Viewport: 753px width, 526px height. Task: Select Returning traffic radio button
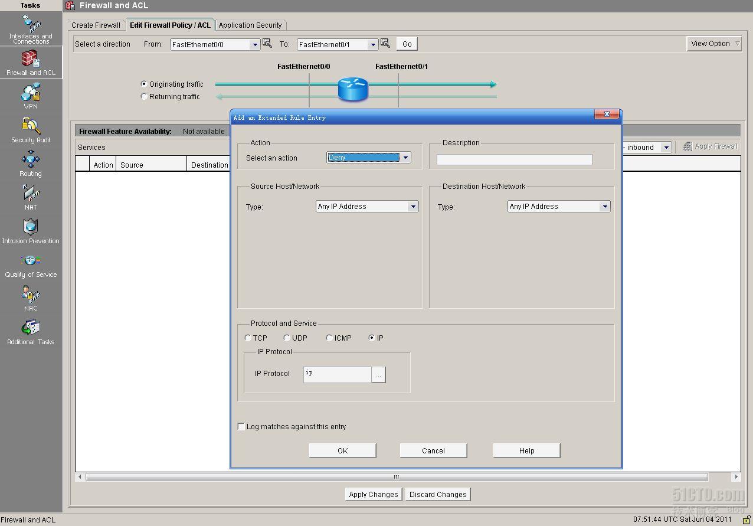tap(144, 96)
